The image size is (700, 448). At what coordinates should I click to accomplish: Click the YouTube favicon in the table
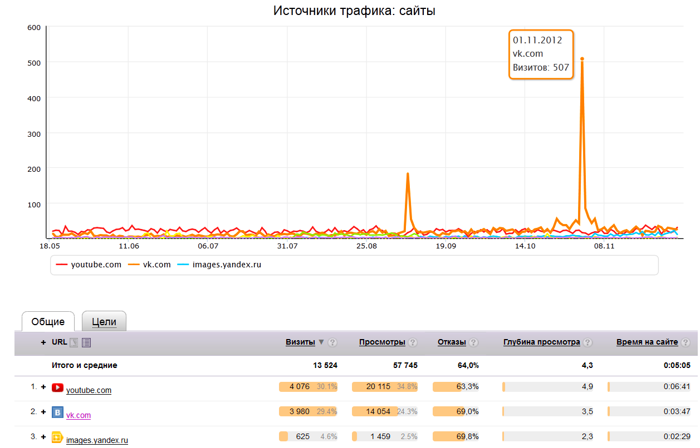point(57,387)
